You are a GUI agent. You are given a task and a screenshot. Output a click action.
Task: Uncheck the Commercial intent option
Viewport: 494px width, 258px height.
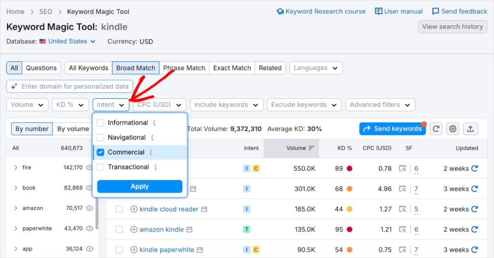(100, 153)
